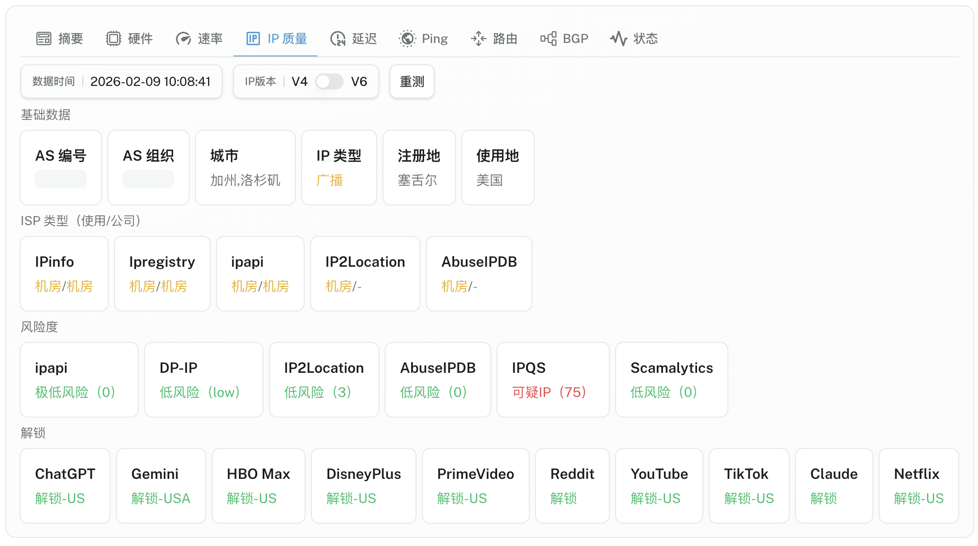Click the Netflix unlock status card
The height and width of the screenshot is (546, 978).
[x=918, y=486]
